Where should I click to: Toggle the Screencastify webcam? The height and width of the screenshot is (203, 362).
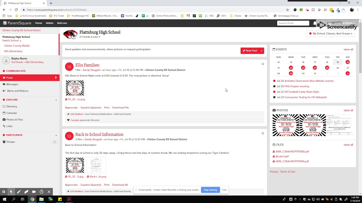[34, 192]
